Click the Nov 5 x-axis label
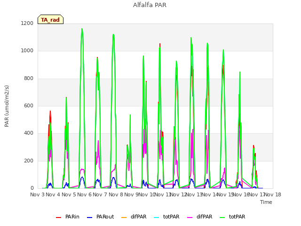The height and width of the screenshot is (226, 301). (69, 194)
